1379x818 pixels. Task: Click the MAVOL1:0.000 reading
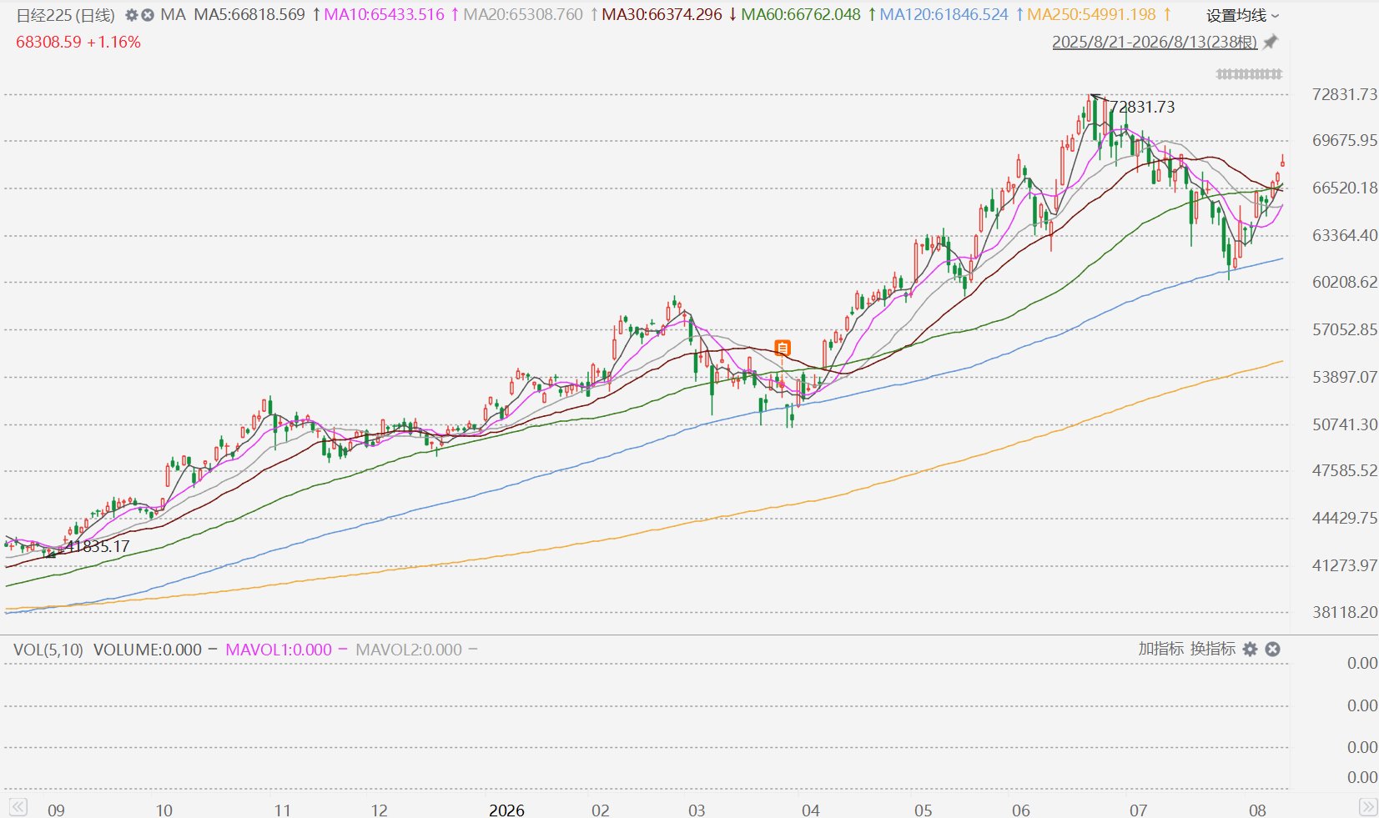(279, 650)
